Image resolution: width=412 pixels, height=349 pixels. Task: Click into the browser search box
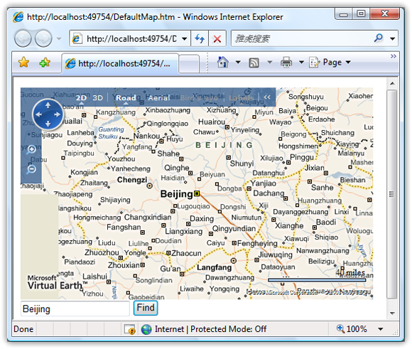[301, 38]
